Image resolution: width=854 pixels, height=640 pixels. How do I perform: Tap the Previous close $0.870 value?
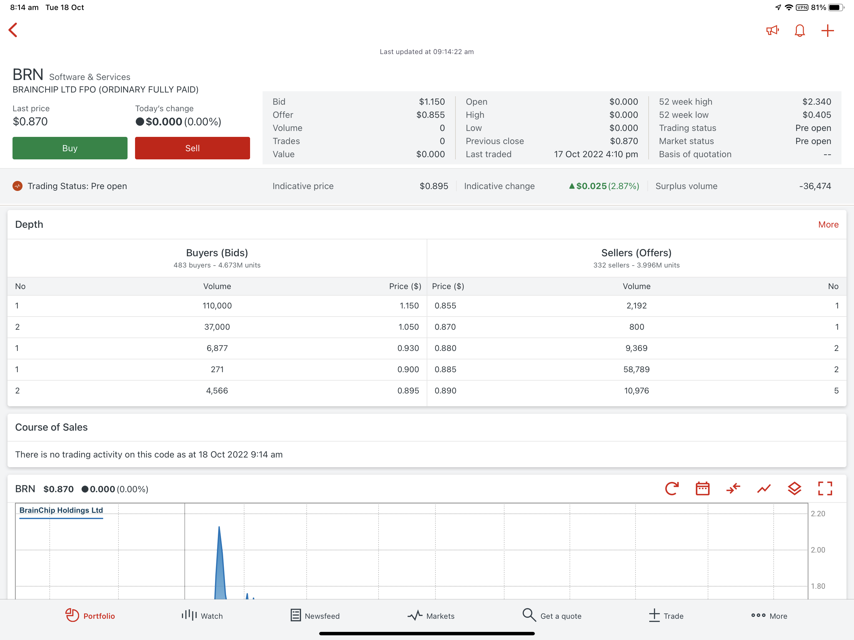click(624, 141)
